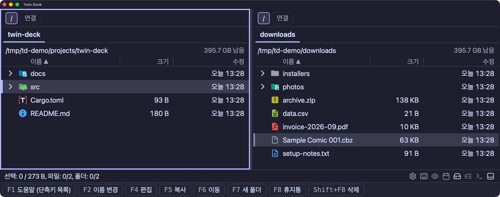Click F5 복사 copy button
The image size is (500, 197).
tap(175, 190)
